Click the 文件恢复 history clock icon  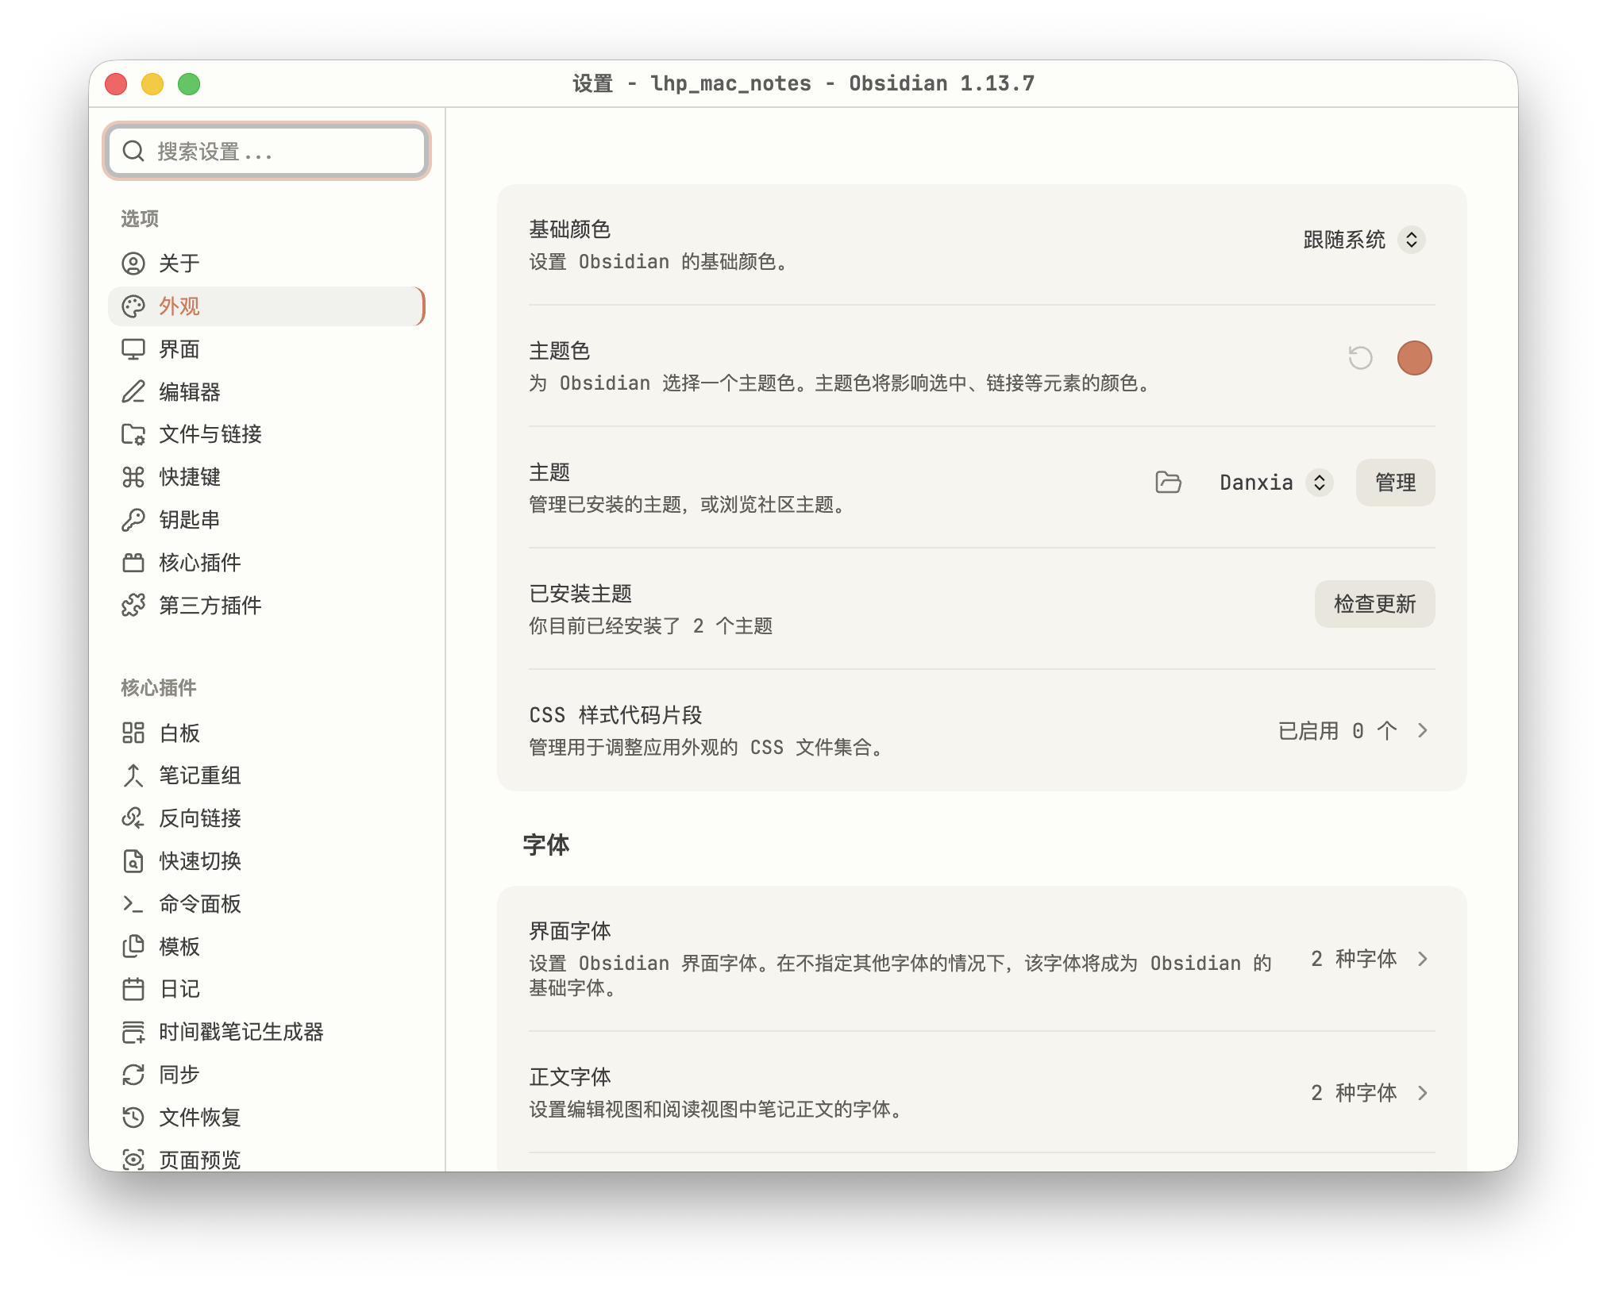click(x=133, y=1118)
